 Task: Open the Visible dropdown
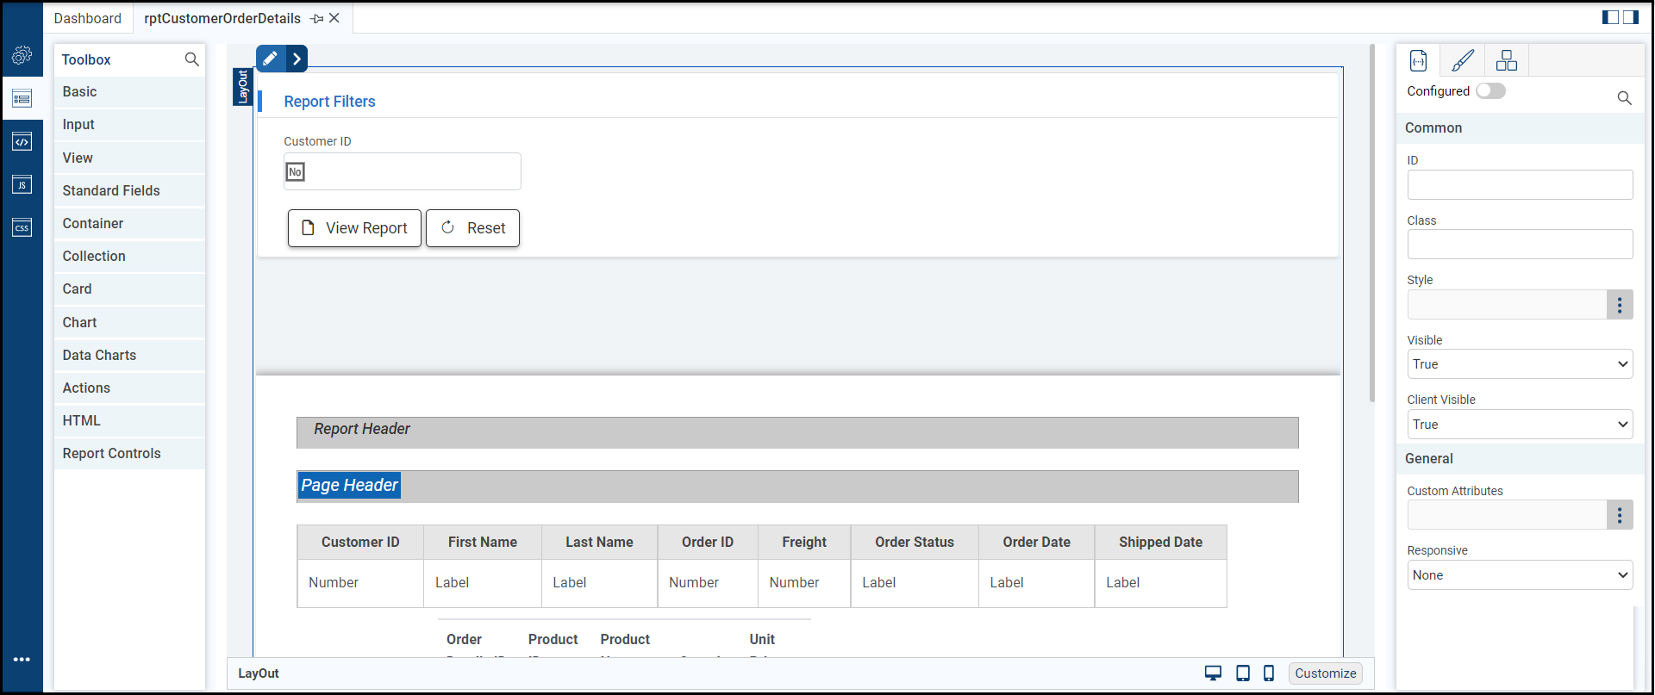[1521, 364]
